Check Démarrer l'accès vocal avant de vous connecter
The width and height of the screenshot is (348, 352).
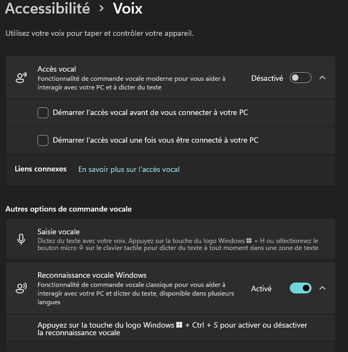pyautogui.click(x=43, y=113)
